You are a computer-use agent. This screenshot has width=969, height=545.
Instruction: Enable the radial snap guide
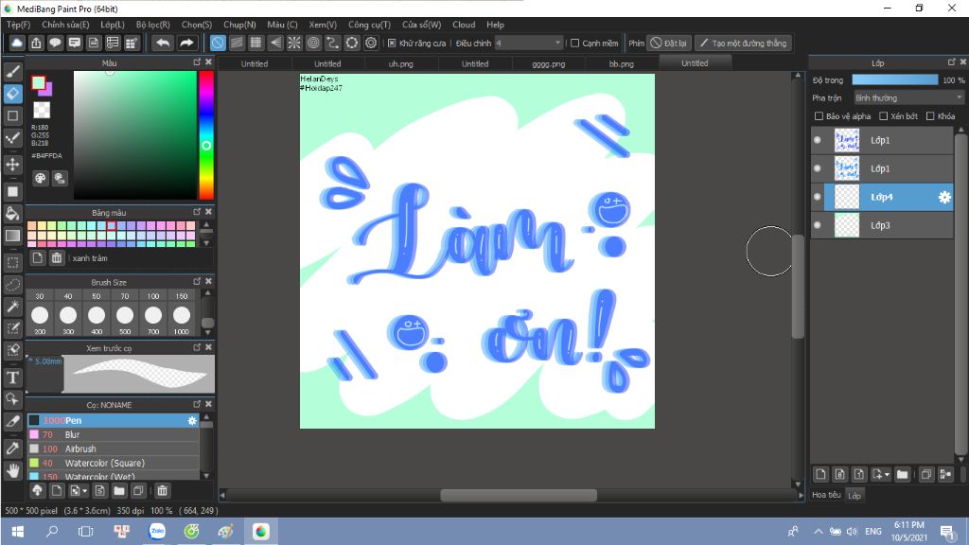(294, 43)
